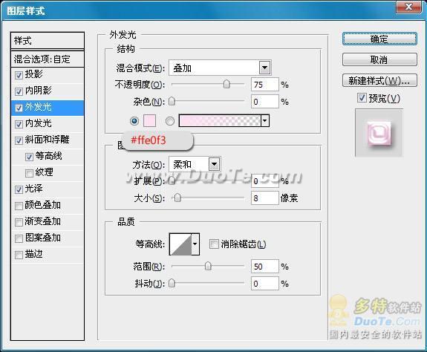Viewport: 427px width, 352px height.
Task: Click the range value field showing 50
Action: (x=265, y=267)
